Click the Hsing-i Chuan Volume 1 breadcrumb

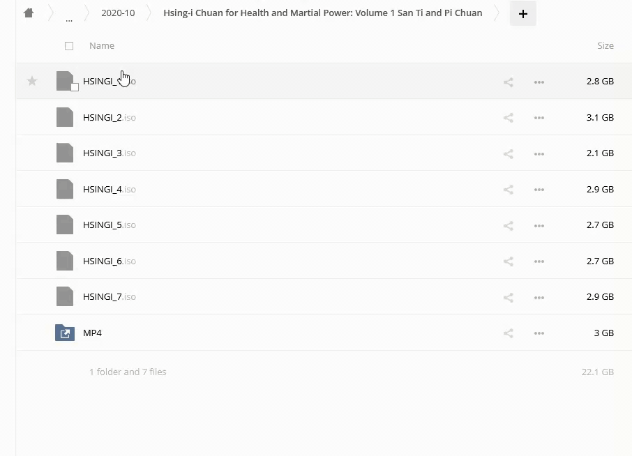[x=322, y=13]
